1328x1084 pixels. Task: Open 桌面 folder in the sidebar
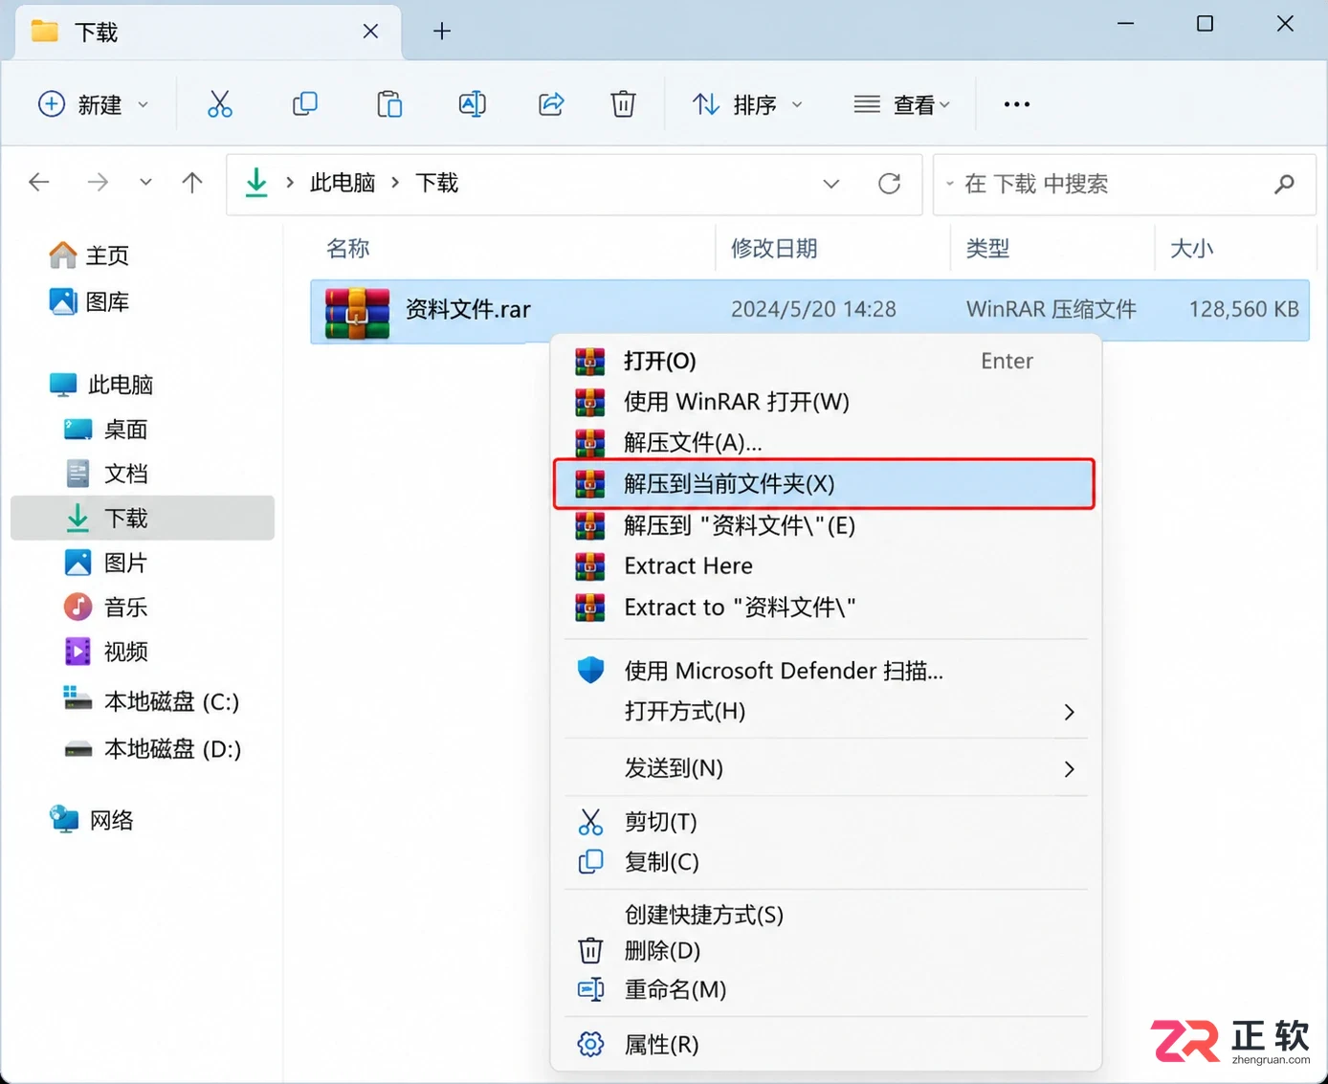click(x=106, y=430)
